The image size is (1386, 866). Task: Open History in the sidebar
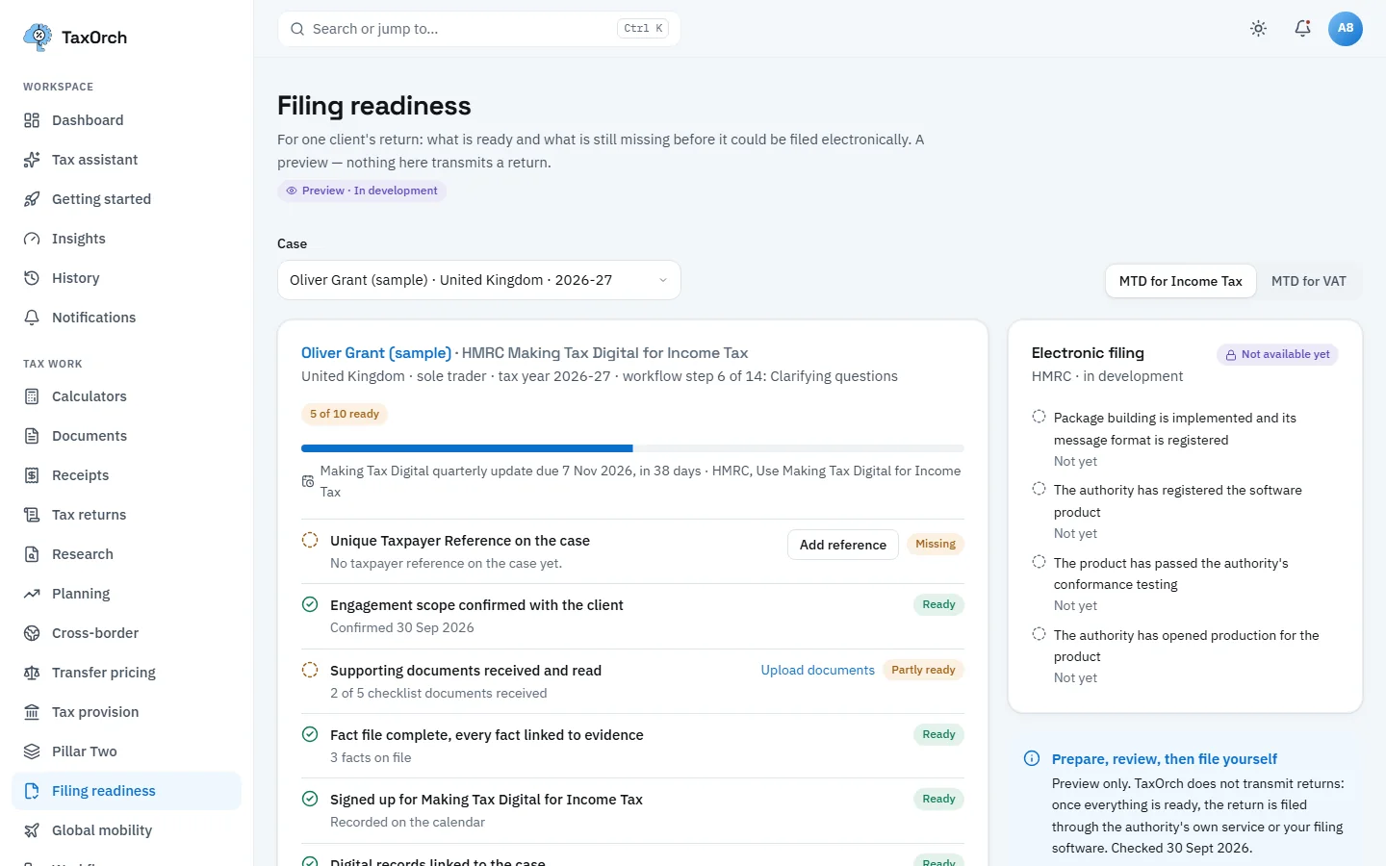pos(126,278)
